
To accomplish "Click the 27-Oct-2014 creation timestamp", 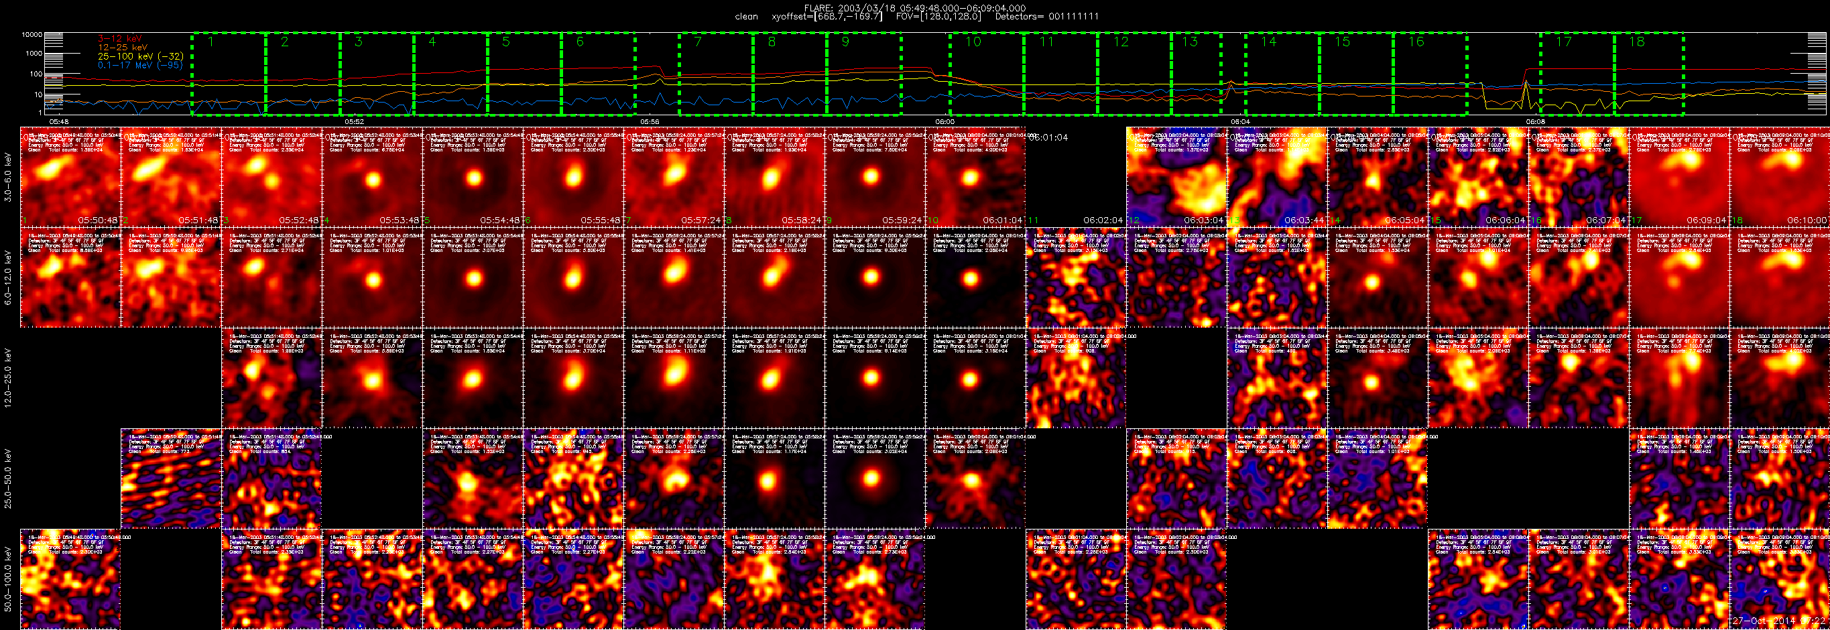I will coord(1779,621).
